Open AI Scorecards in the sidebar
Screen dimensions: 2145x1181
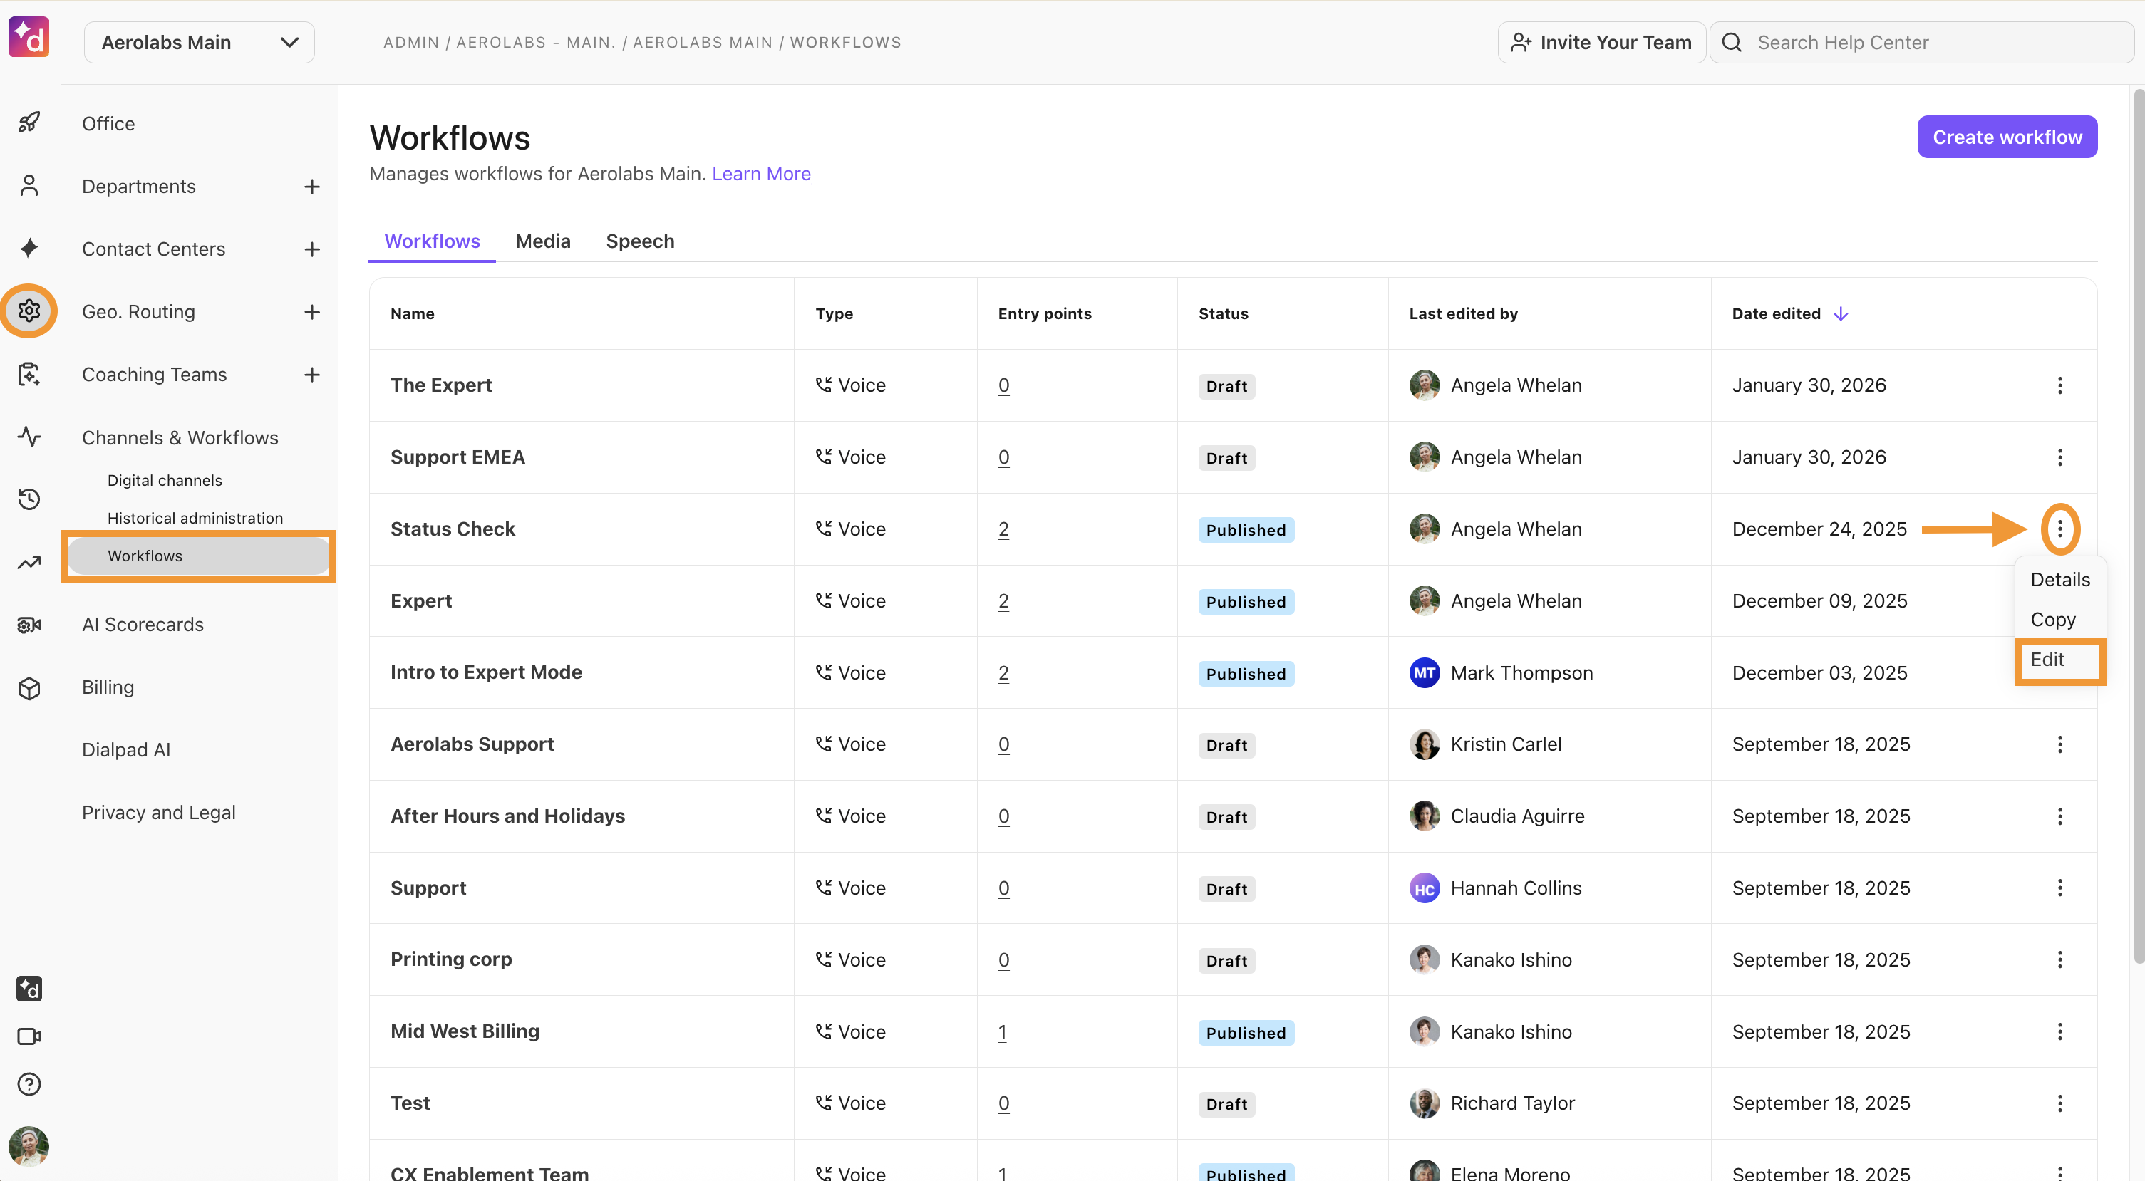[143, 624]
